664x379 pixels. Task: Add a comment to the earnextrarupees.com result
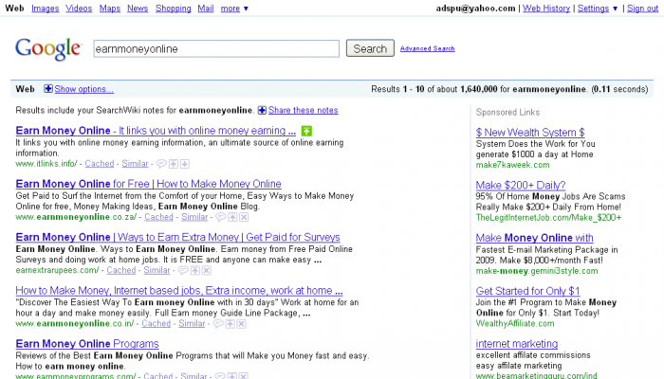(183, 270)
